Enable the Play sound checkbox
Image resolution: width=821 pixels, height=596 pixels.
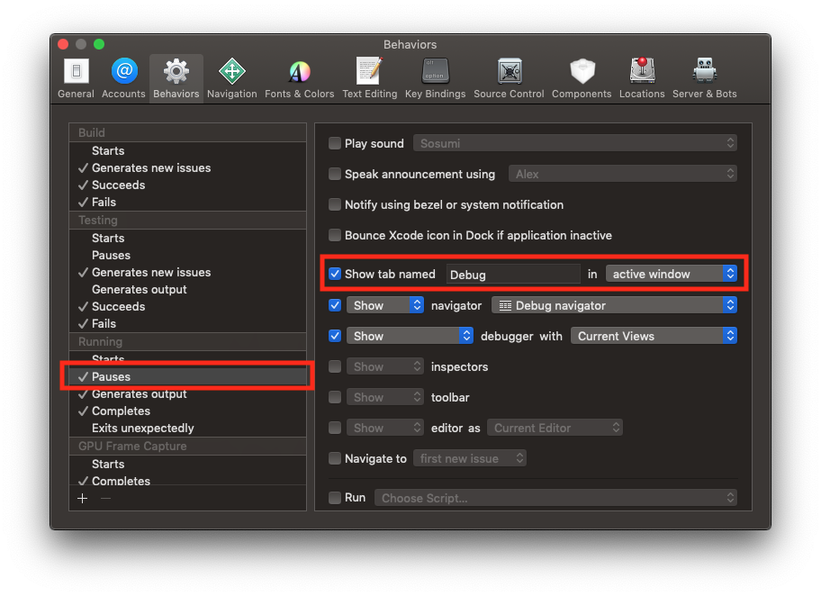coord(335,143)
